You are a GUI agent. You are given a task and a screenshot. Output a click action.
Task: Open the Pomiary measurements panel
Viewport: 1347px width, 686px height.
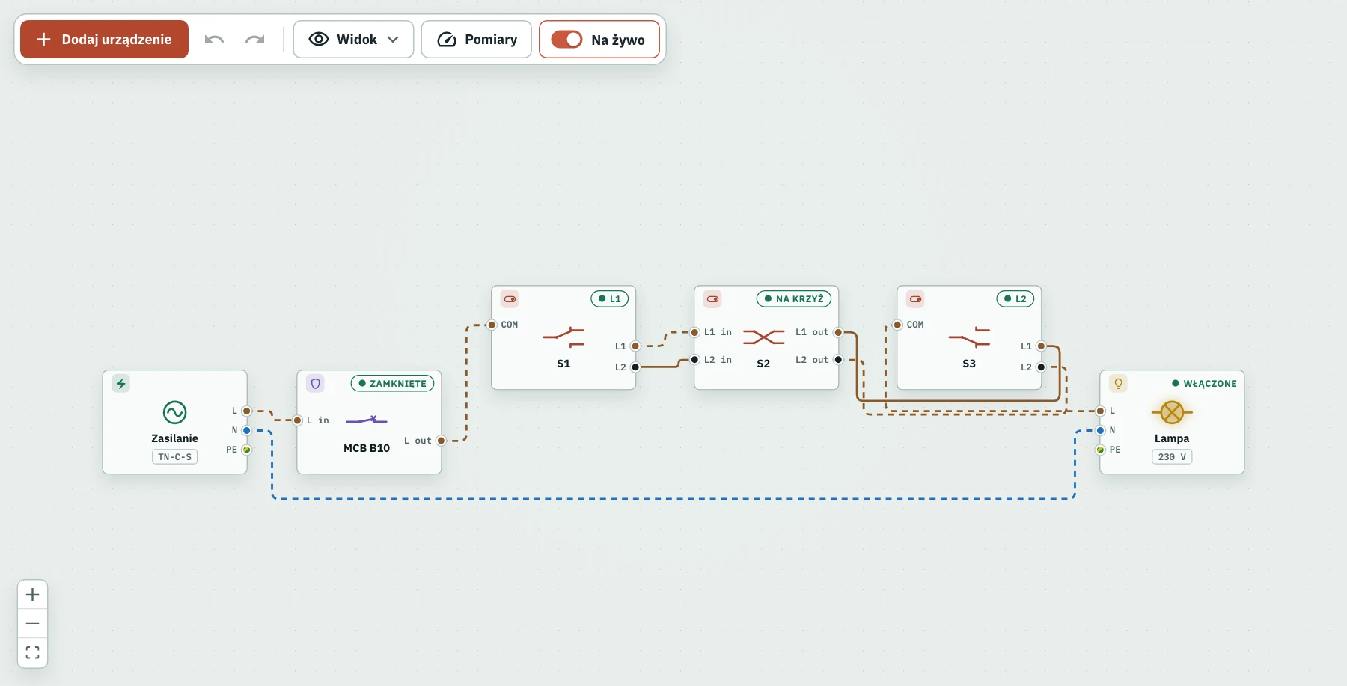click(x=477, y=40)
